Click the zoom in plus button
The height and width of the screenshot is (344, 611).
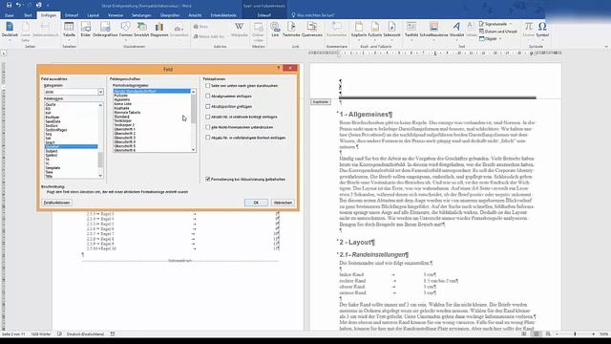[594, 333]
